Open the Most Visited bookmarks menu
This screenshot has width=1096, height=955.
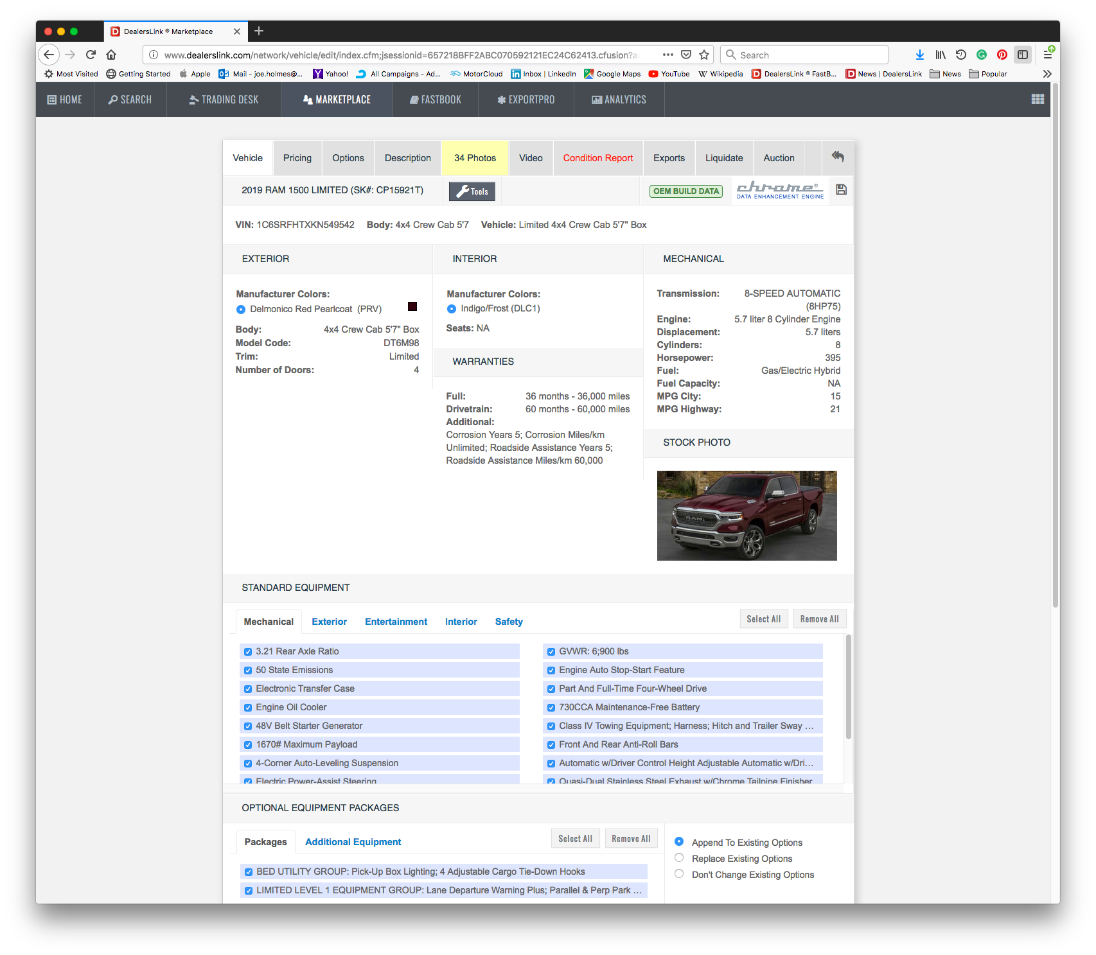click(x=71, y=74)
